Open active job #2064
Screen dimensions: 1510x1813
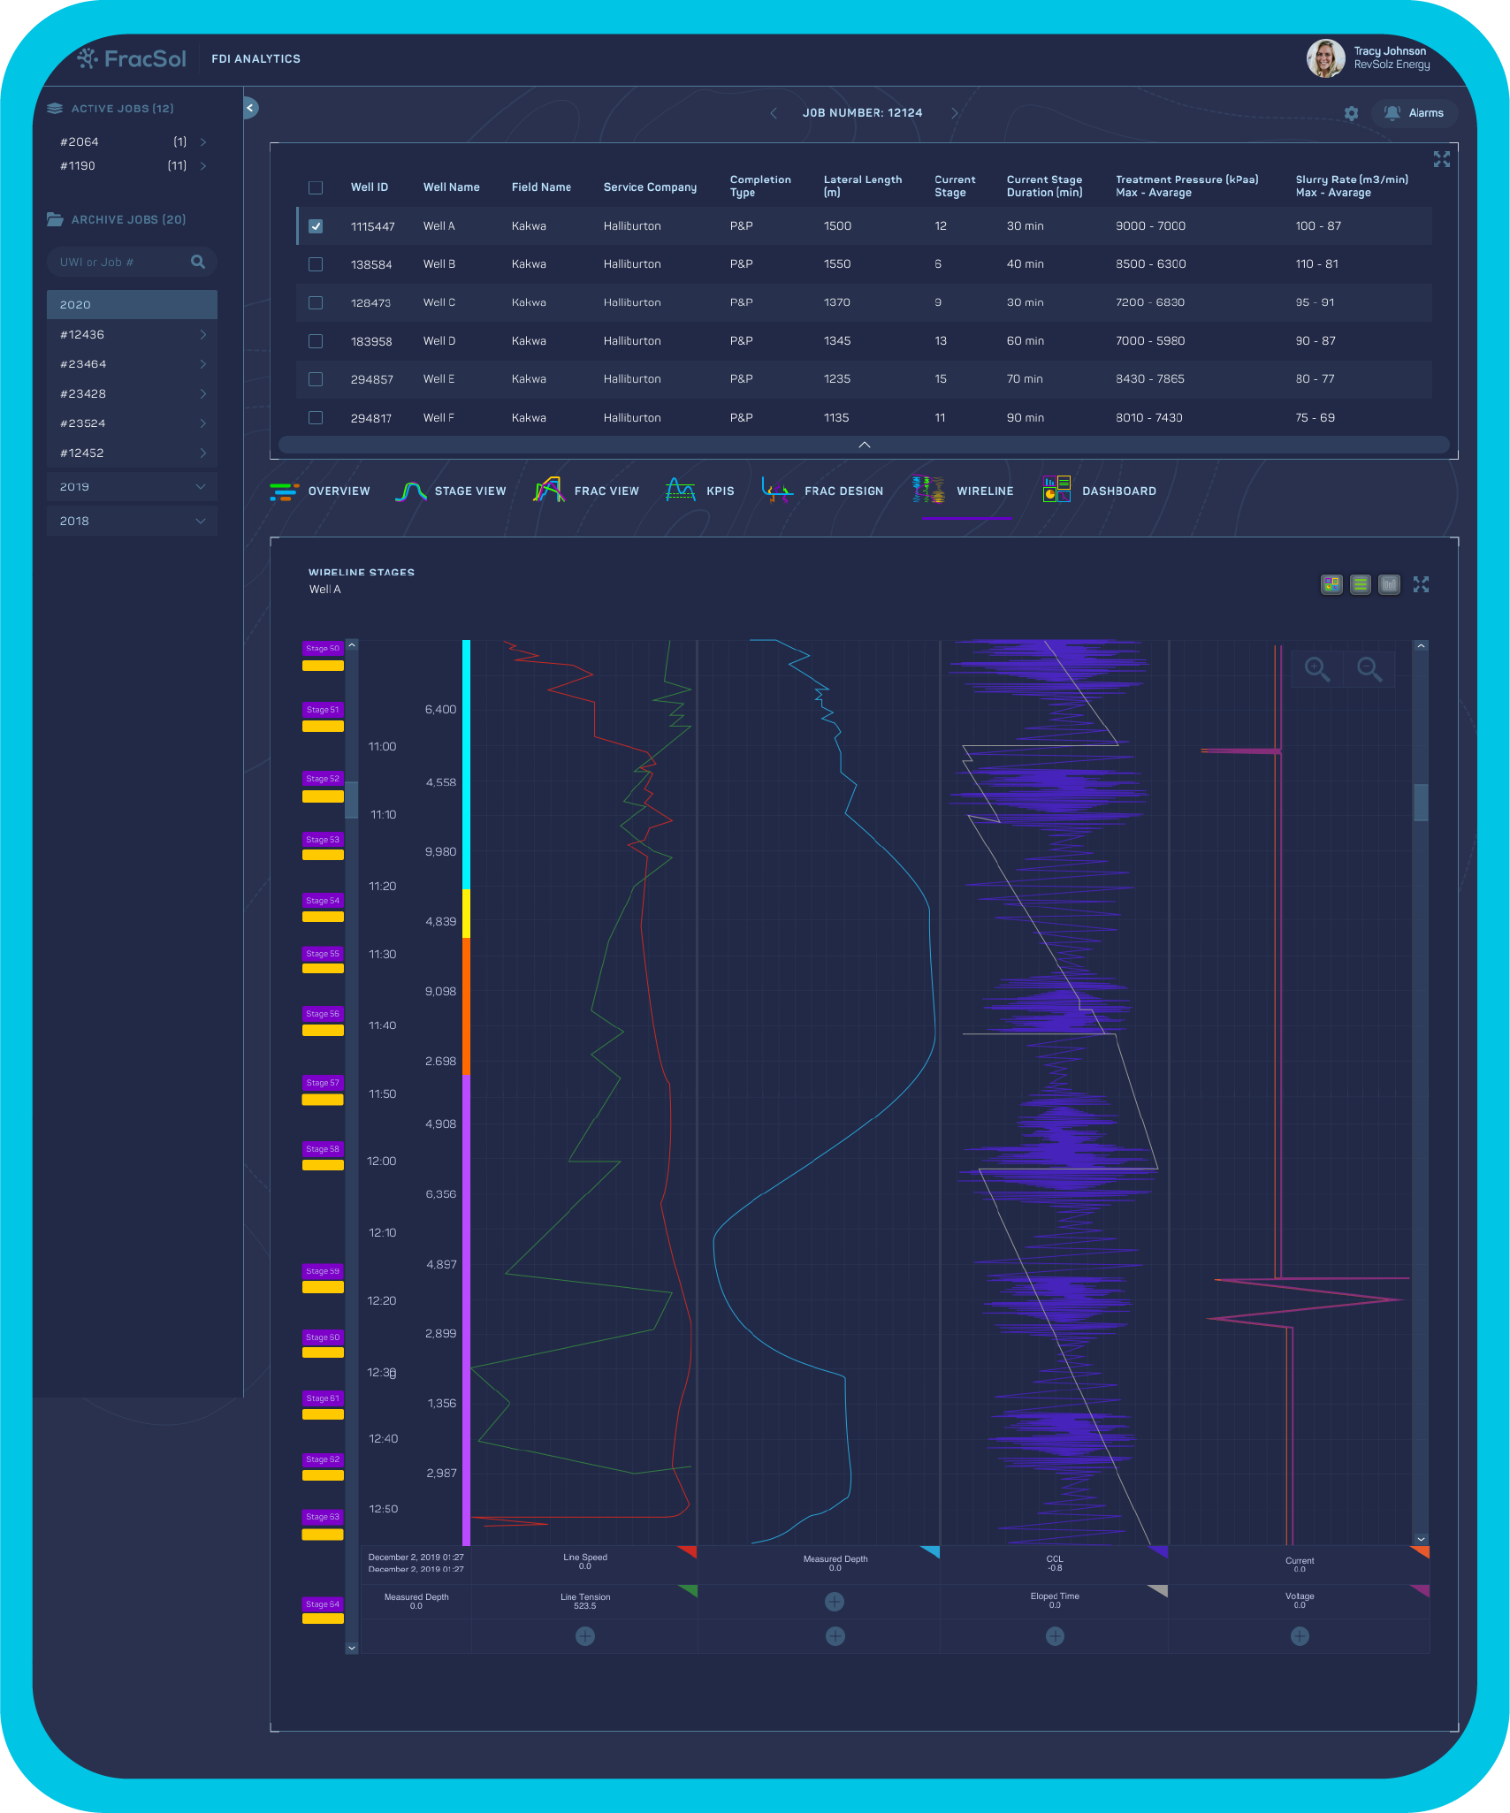point(132,141)
